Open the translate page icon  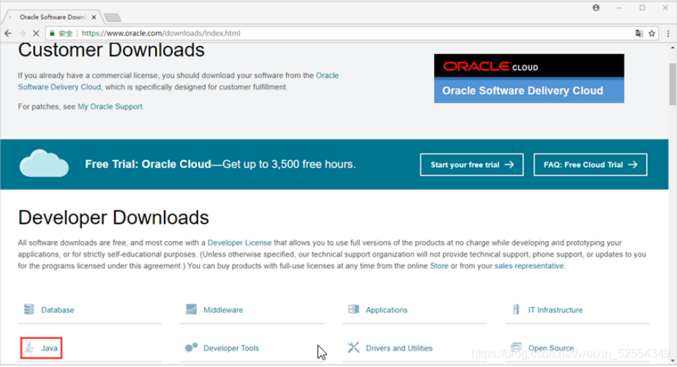pyautogui.click(x=639, y=33)
